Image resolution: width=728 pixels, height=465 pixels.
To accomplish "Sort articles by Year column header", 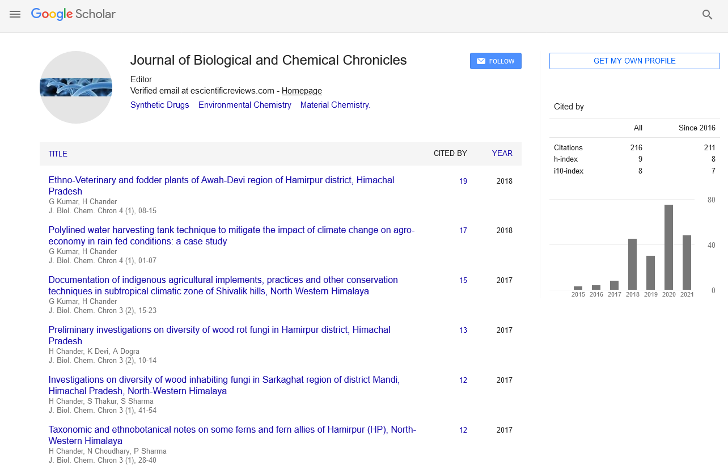I will 502,154.
